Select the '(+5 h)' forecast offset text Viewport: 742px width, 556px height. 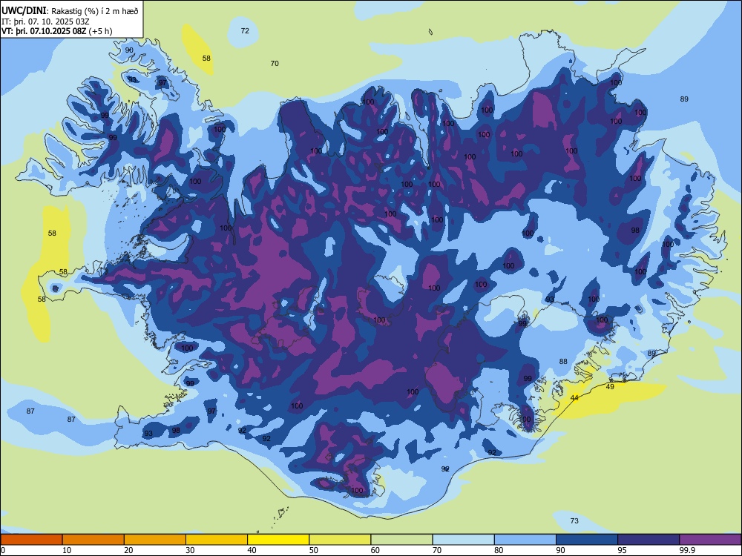(100, 31)
